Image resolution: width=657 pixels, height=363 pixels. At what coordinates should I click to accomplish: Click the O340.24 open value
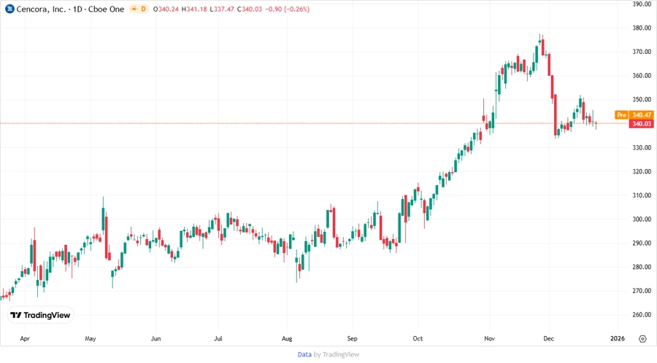pos(166,9)
